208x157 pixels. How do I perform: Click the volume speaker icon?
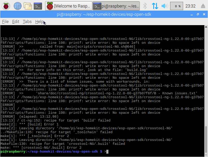pos(164,6)
